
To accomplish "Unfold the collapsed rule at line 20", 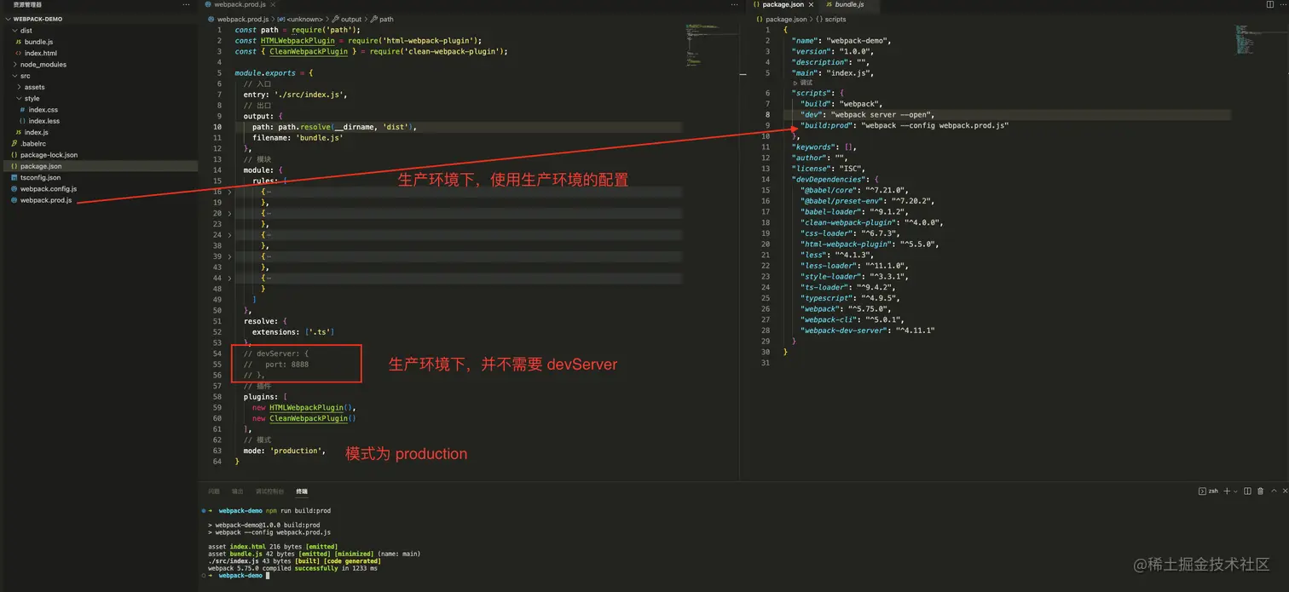I will (x=229, y=214).
